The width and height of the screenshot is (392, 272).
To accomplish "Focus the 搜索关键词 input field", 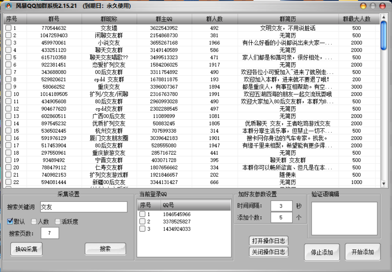I will [x=84, y=207].
